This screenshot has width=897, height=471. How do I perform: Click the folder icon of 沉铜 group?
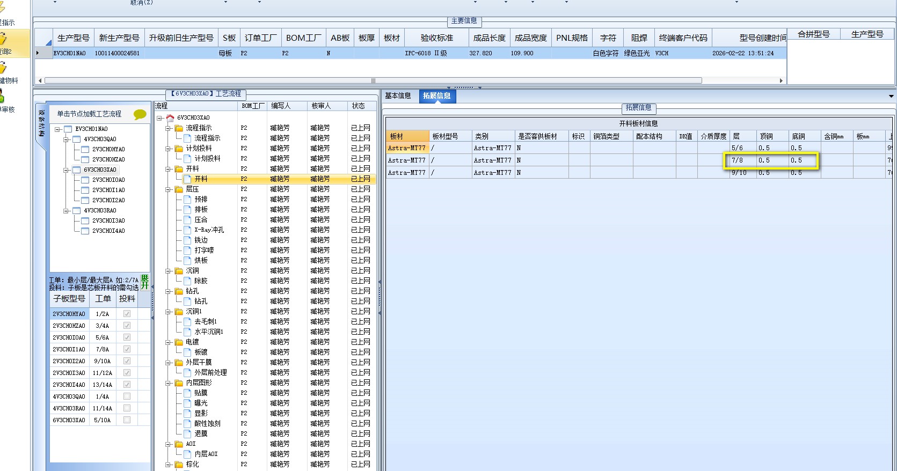pos(179,270)
